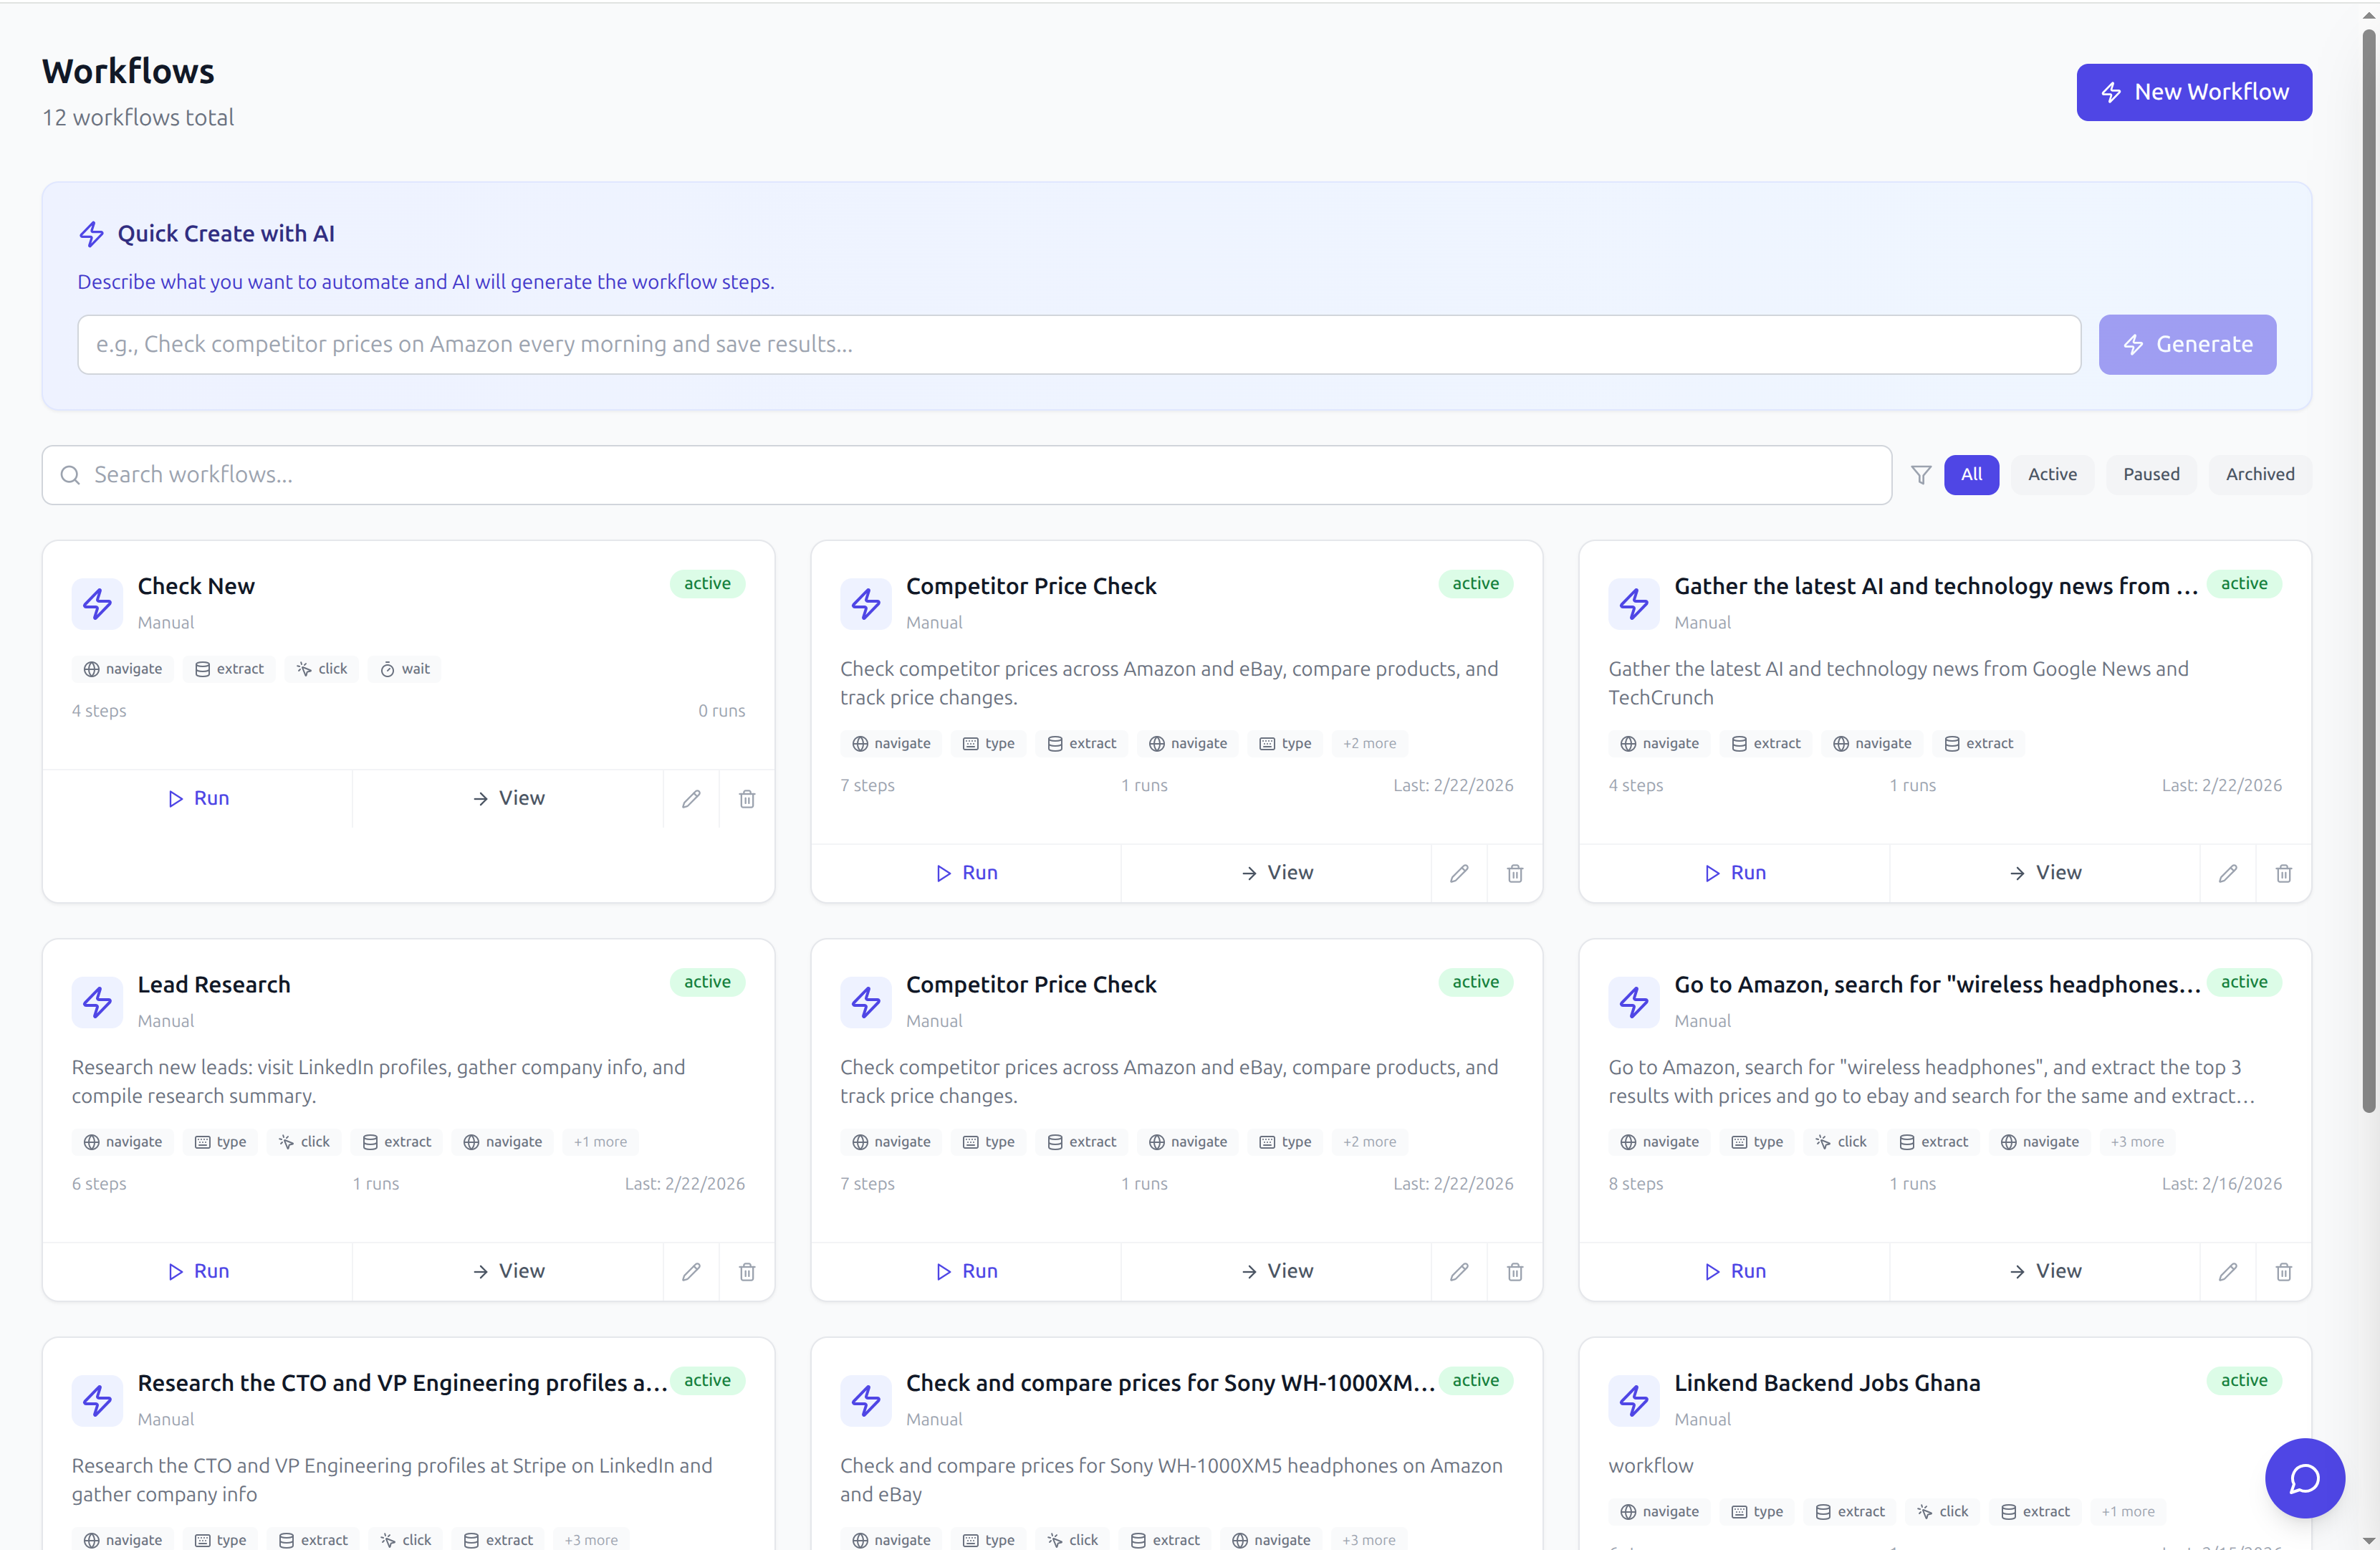This screenshot has width=2380, height=1550.
Task: Edit the Gather latest AI news workflow
Action: point(2227,873)
